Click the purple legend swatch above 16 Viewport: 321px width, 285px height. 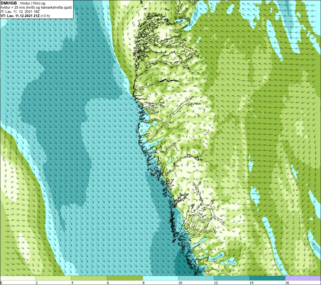pos(303,278)
